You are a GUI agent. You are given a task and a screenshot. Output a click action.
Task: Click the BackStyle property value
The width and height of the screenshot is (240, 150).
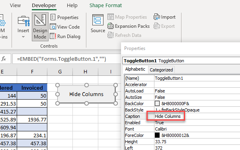[177, 110]
